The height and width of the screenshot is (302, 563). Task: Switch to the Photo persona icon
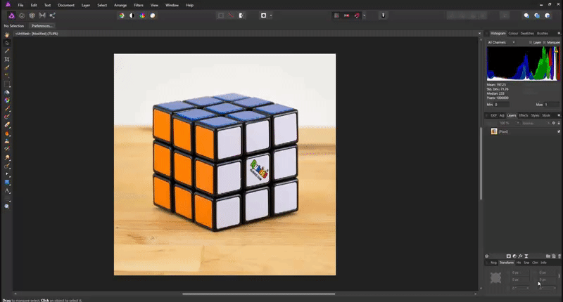12,15
